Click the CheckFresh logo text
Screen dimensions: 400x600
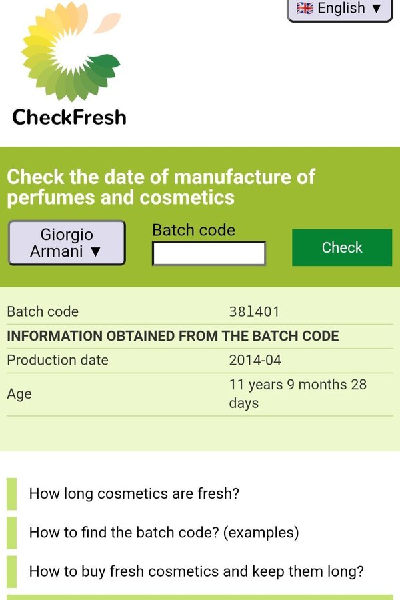coord(69,117)
